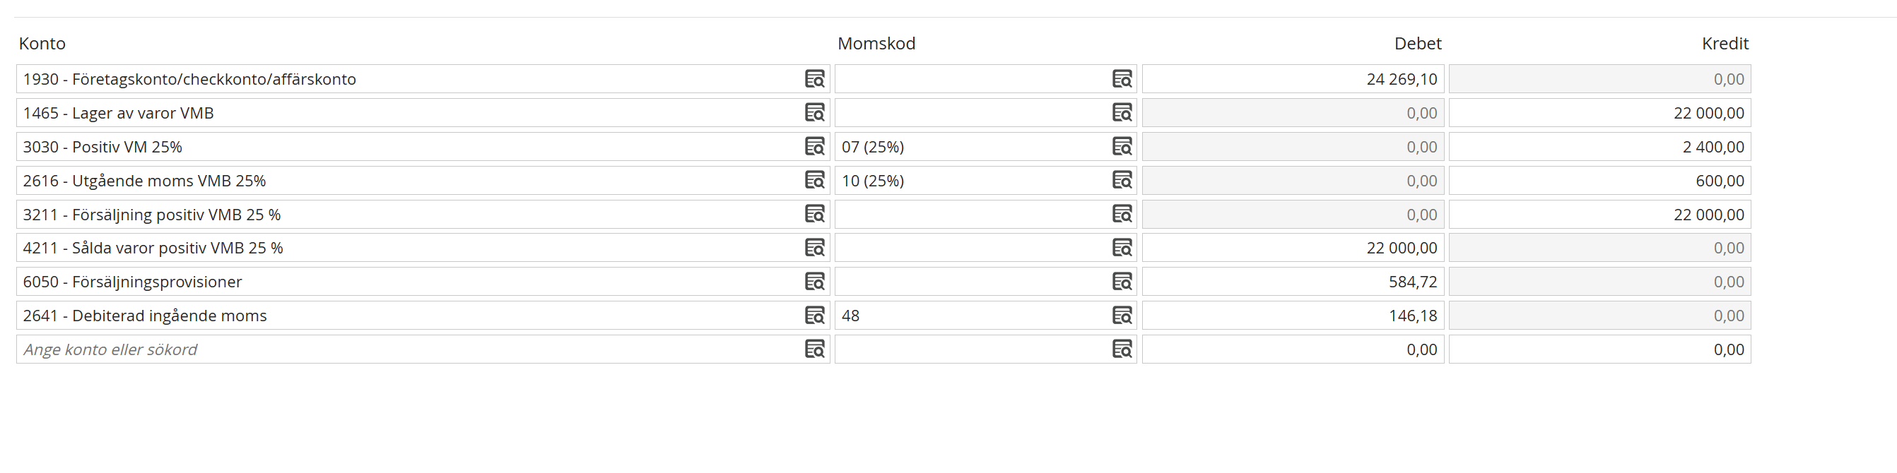Open account lookup icon for 4211 Sålda varor row
1897x473 pixels.
coord(814,248)
